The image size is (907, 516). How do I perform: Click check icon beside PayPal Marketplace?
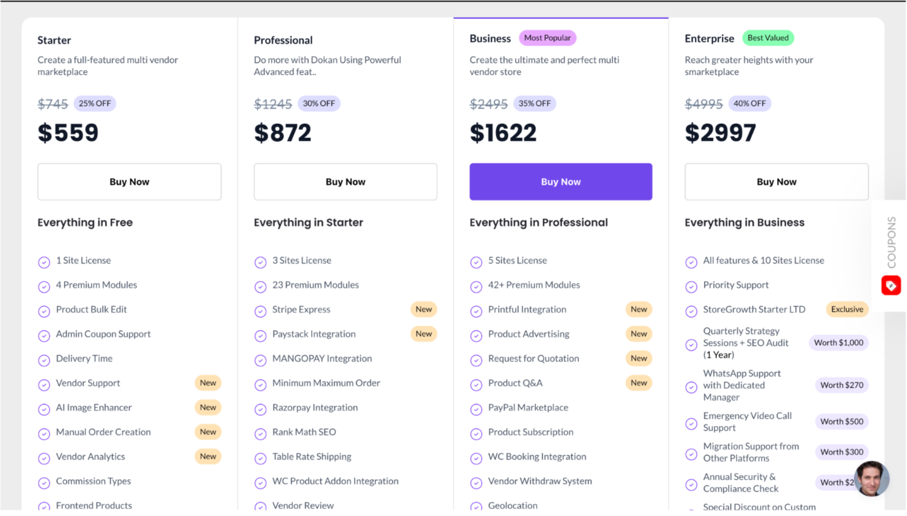coord(476,409)
